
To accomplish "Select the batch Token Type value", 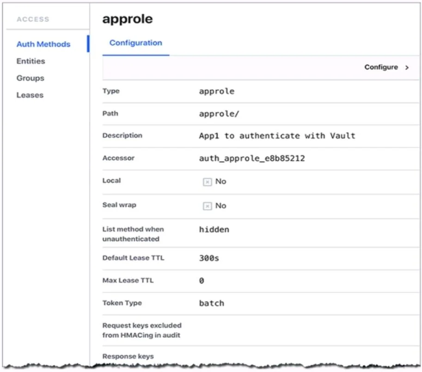I will (212, 303).
